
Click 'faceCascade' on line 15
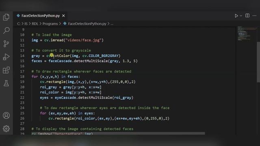coord(60,61)
